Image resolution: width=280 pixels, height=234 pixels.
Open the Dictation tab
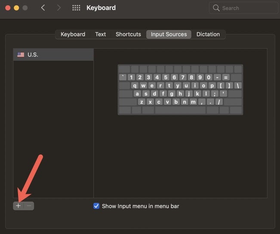(x=208, y=34)
